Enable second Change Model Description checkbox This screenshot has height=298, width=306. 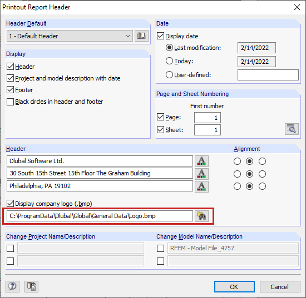click(x=160, y=261)
